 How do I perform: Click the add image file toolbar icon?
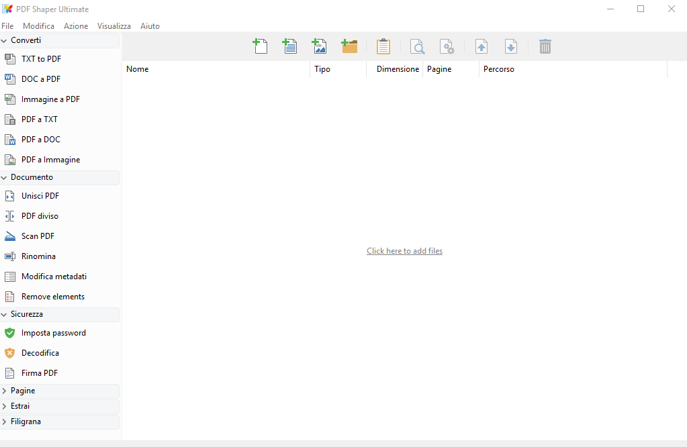click(x=320, y=46)
